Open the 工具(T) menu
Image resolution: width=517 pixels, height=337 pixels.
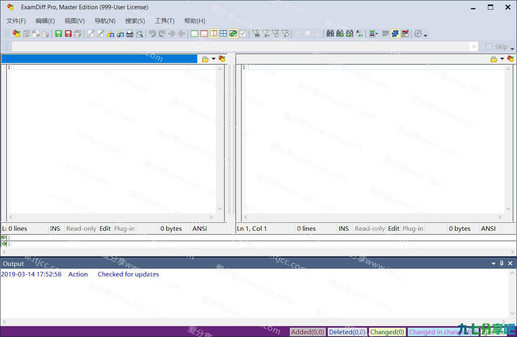coord(165,21)
